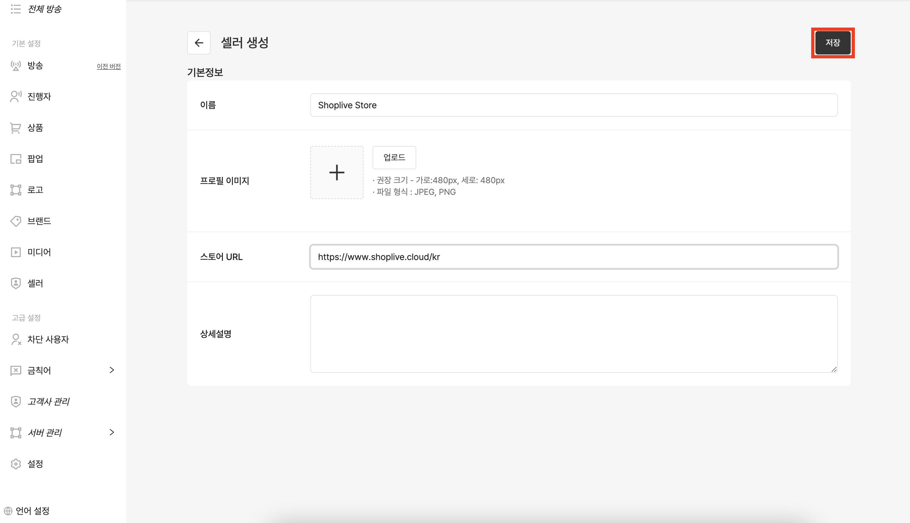
Task: Open the 진행자 menu item
Action: point(39,97)
